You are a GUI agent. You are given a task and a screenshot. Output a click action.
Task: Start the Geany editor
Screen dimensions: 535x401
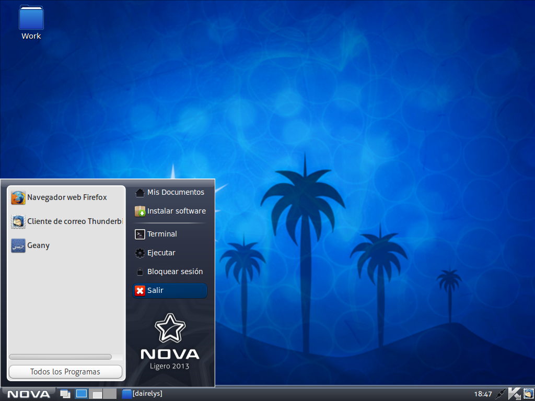[x=38, y=245]
